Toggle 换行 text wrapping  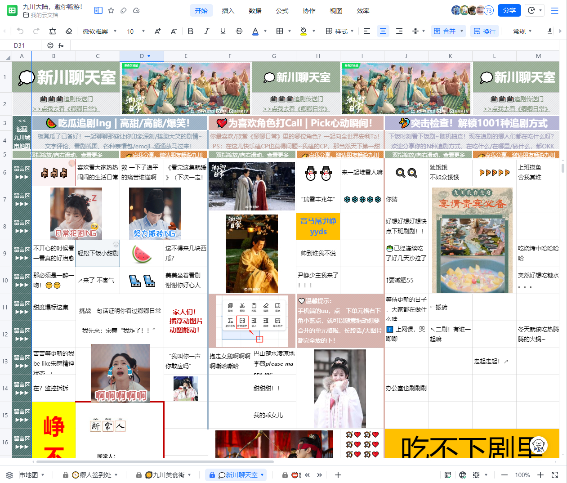coord(485,31)
